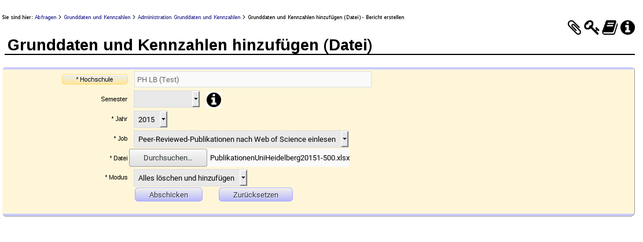The width and height of the screenshot is (643, 242).
Task: Reset form using Zurücksetzen button
Action: click(x=255, y=195)
